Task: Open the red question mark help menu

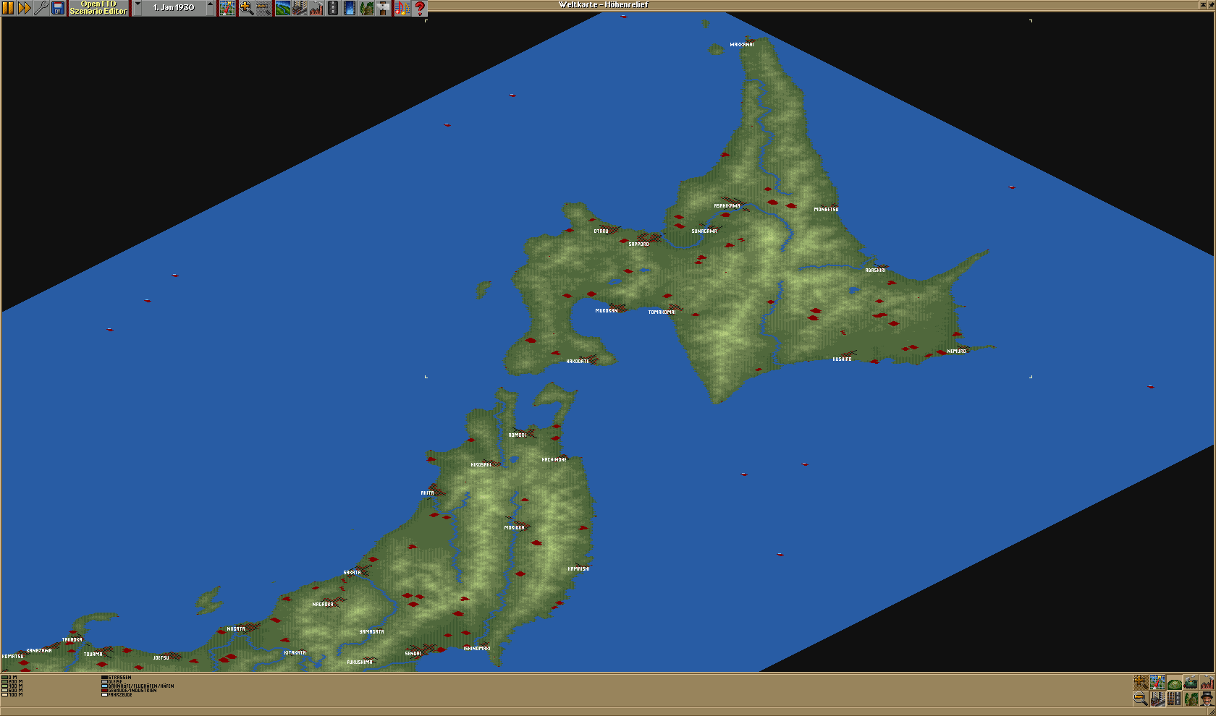Action: pos(419,8)
